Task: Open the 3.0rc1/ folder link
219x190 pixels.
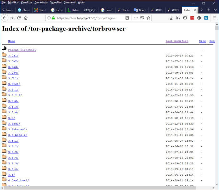Action: (14, 84)
